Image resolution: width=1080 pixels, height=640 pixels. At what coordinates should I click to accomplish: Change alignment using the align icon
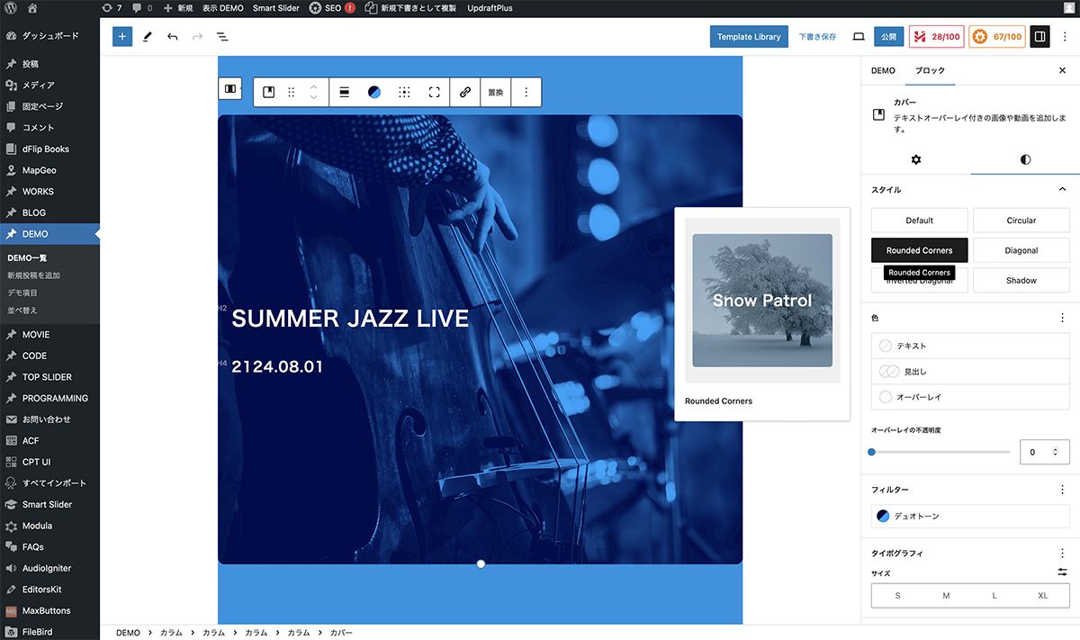pos(345,92)
